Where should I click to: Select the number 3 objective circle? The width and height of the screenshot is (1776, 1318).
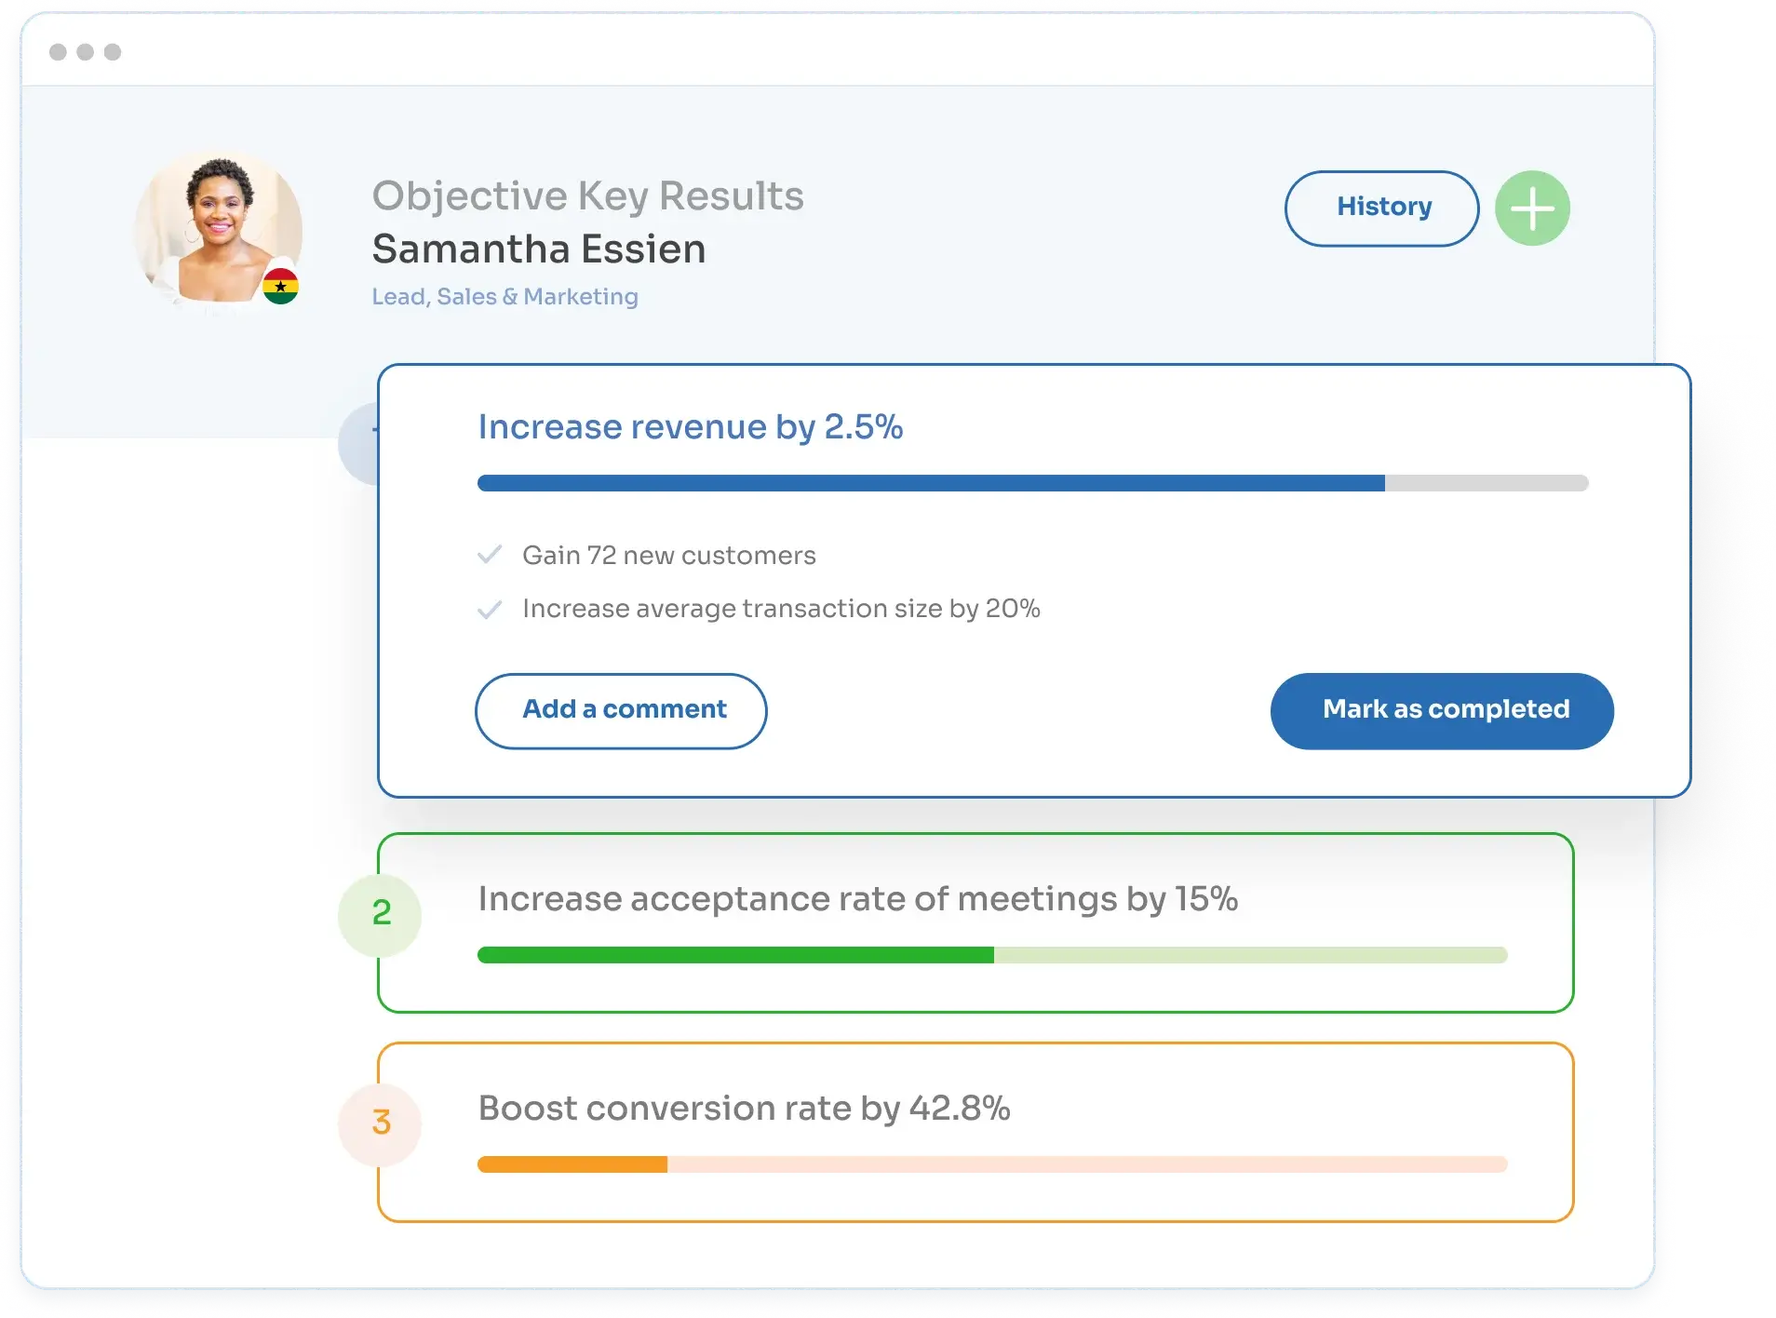click(380, 1123)
